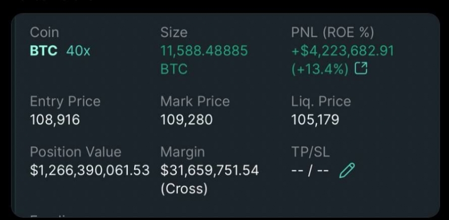Click the 109,280 mark price value
Screen dimensions: 449x220
tap(186, 120)
